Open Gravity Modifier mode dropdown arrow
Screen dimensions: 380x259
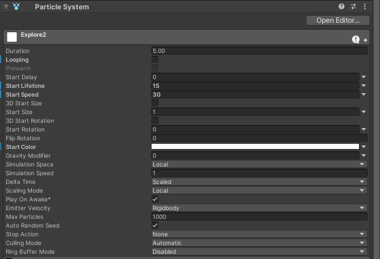[x=364, y=155]
